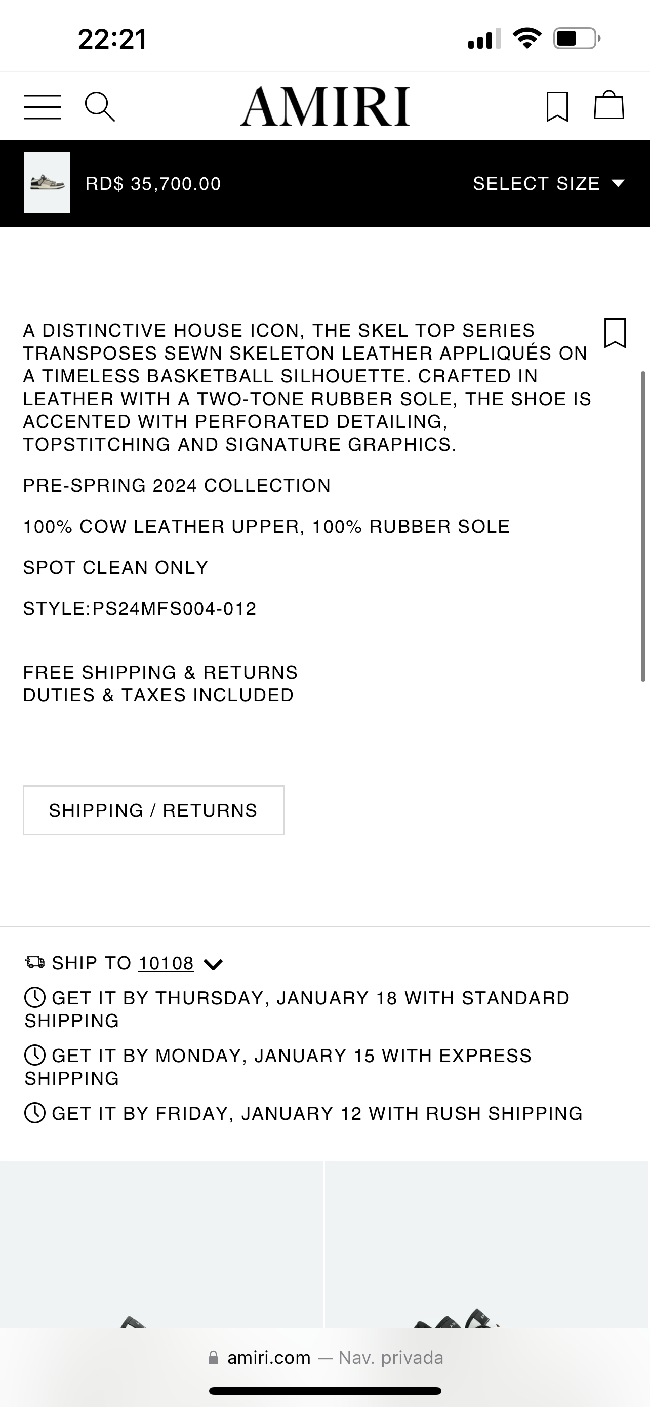
Task: Tap the search magnifier icon
Action: (x=100, y=106)
